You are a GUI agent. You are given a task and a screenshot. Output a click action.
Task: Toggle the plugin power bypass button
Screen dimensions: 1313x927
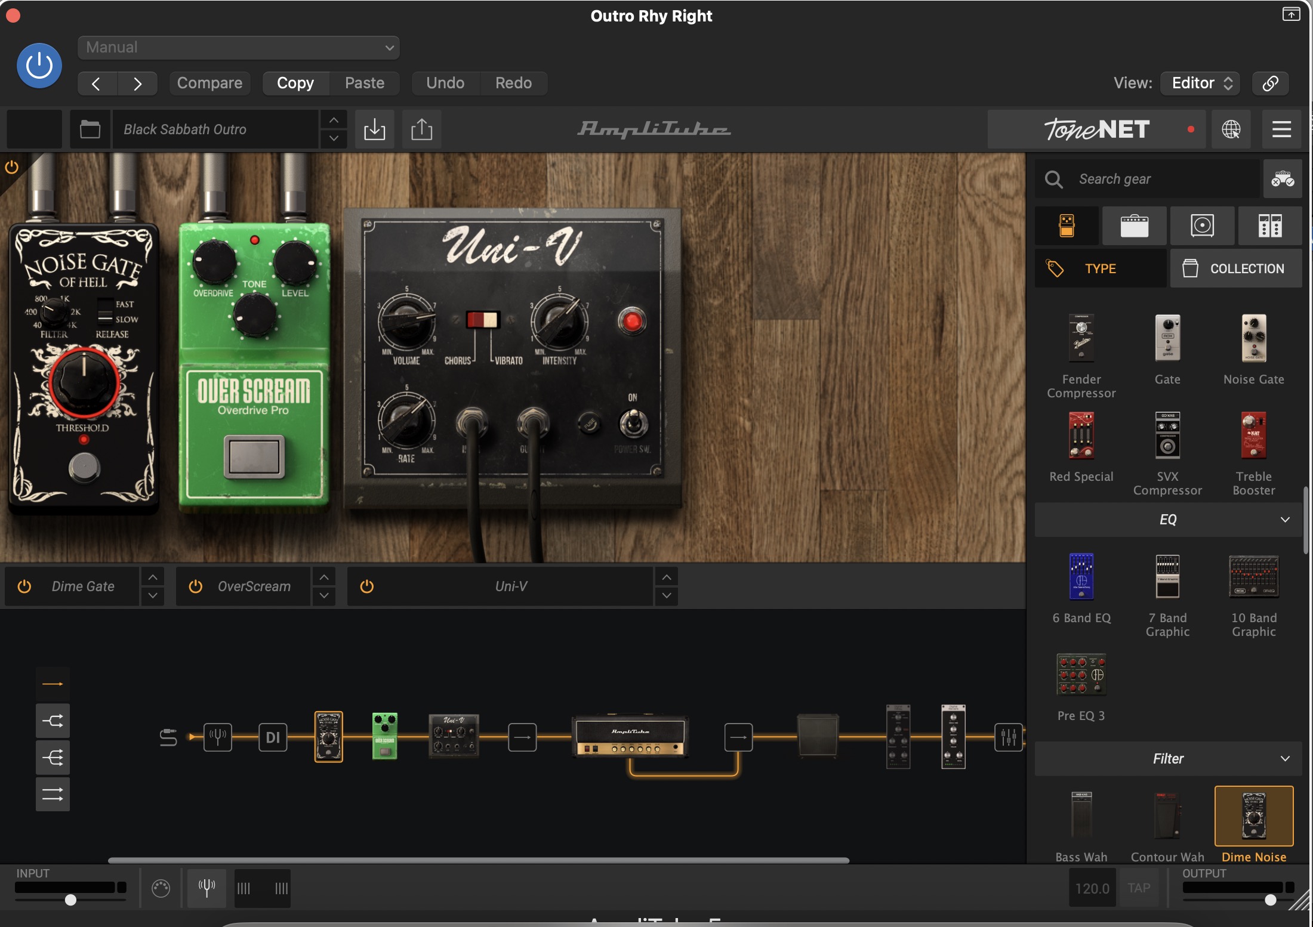click(x=39, y=66)
